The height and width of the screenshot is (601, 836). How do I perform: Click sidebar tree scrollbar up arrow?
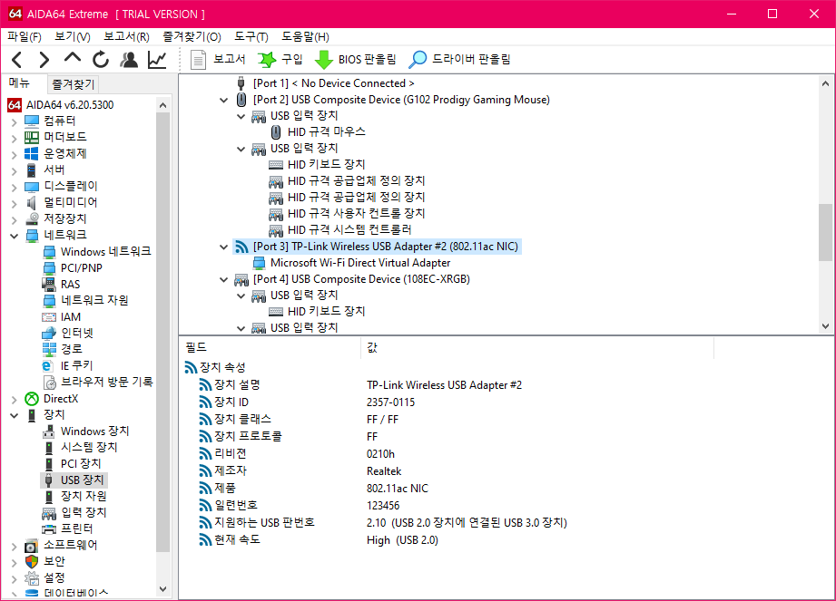click(x=163, y=105)
